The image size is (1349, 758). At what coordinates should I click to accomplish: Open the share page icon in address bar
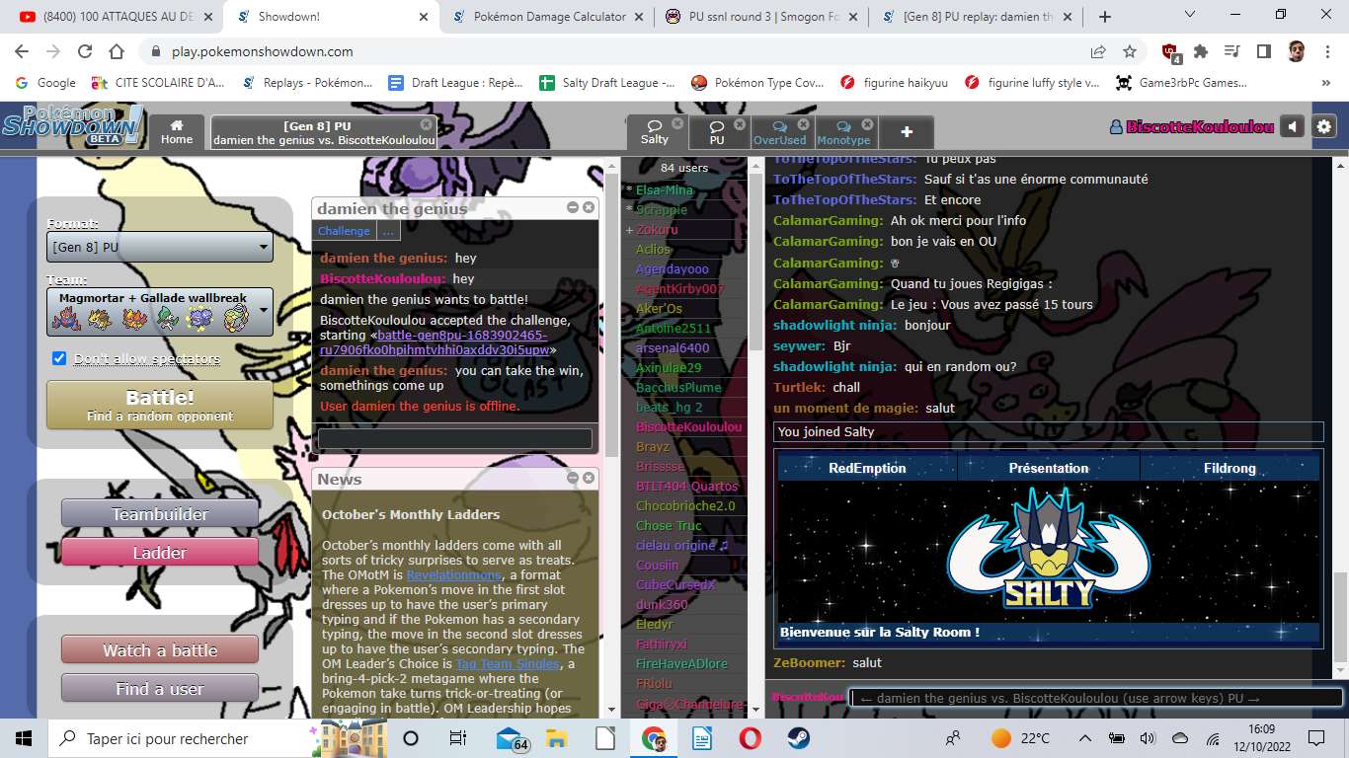1098,51
